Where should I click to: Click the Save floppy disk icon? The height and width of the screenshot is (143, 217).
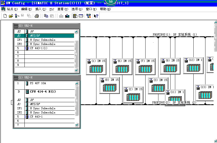(x=22, y=15)
